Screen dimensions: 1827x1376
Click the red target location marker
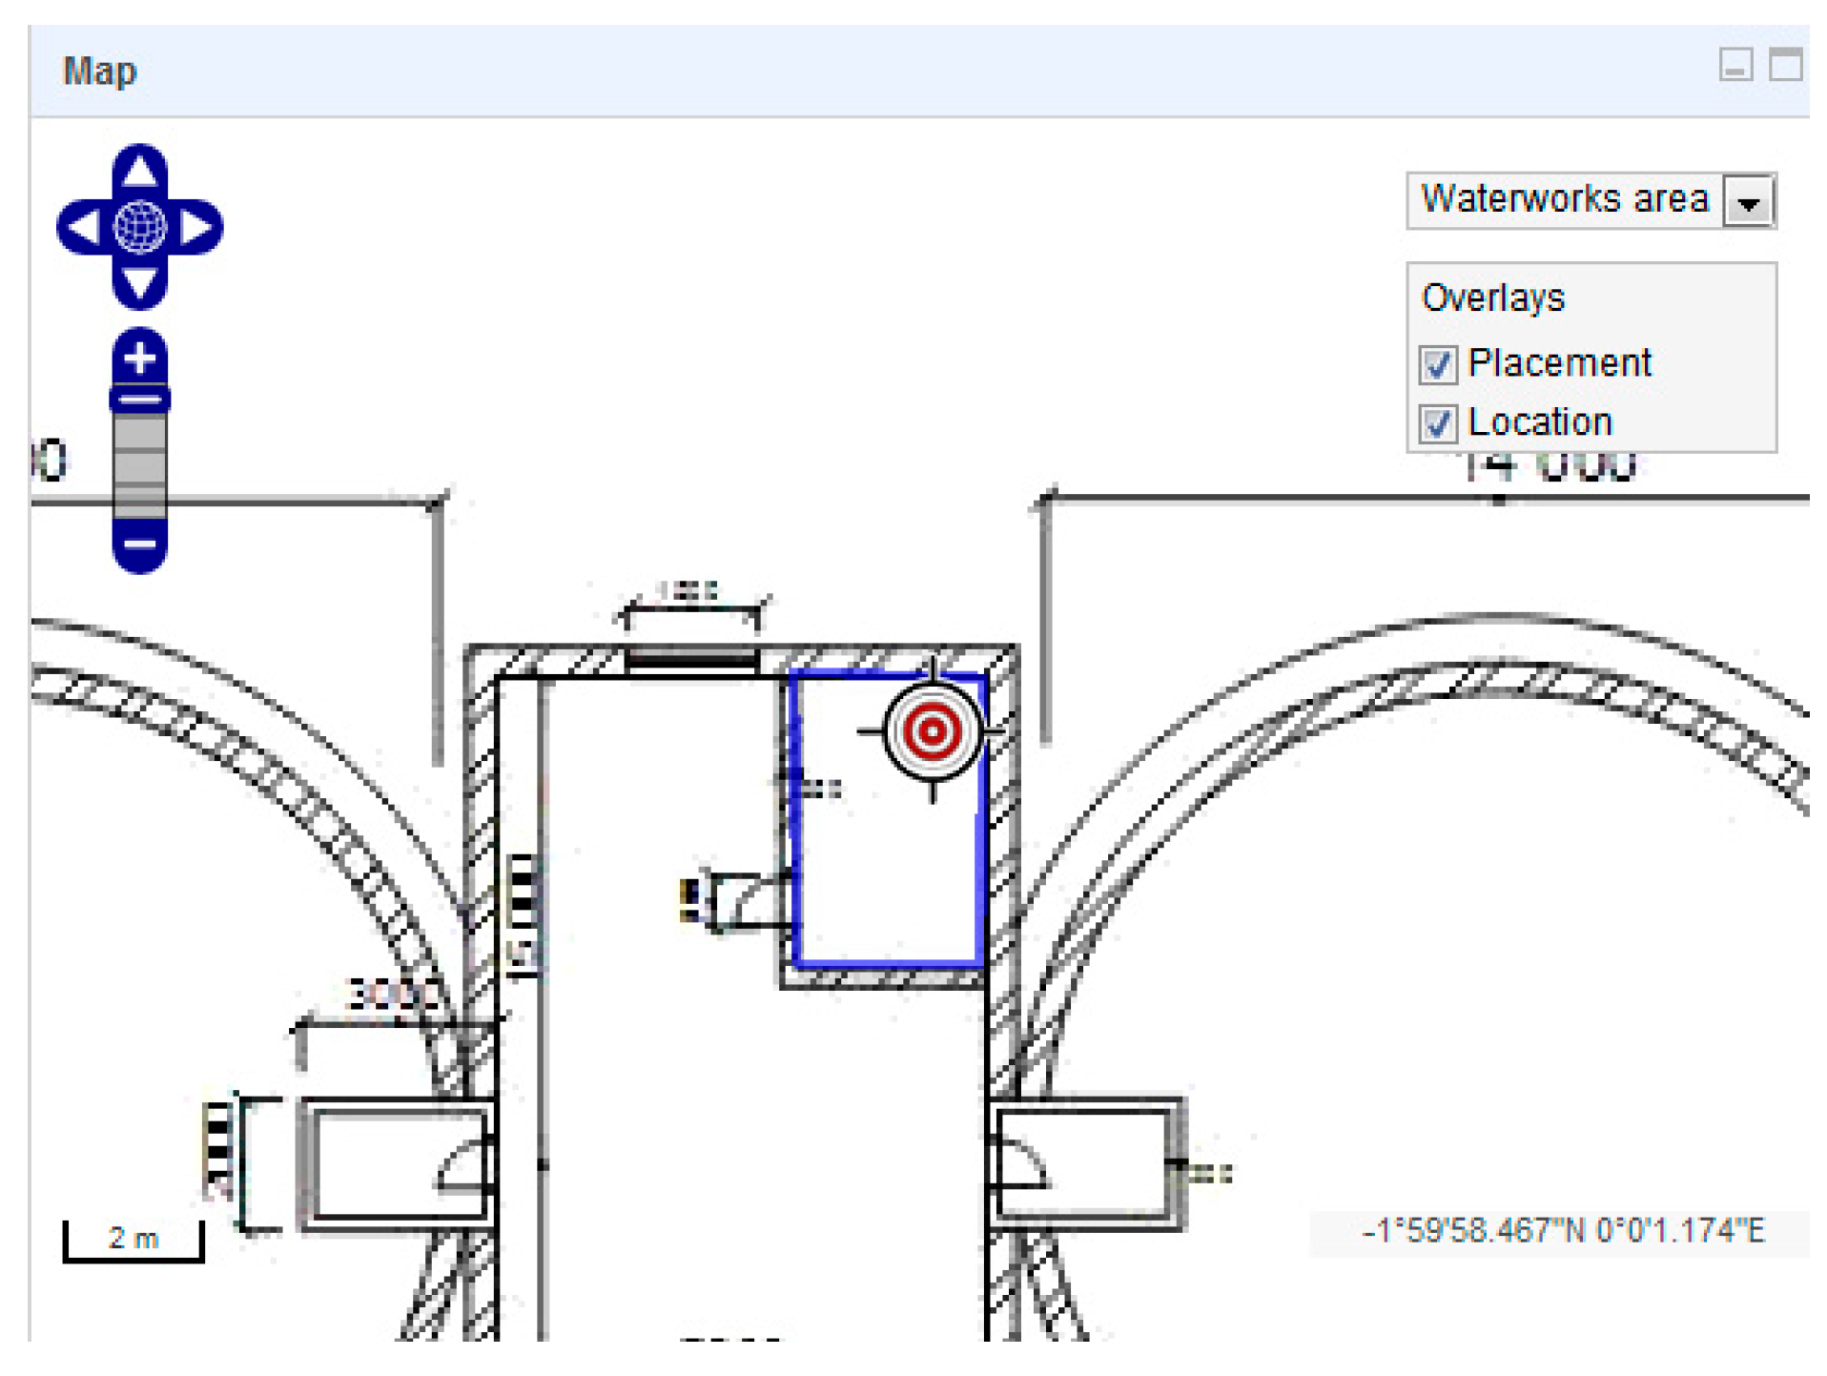click(931, 732)
